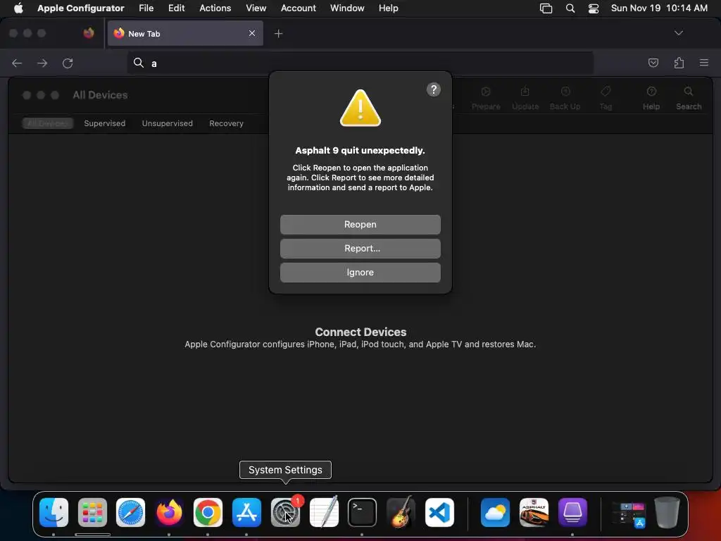Click Report... in the crash dialog
Viewport: 721px width, 541px height.
(360, 249)
